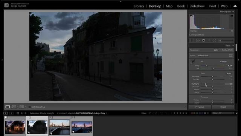The height and width of the screenshot is (136, 241).
Task: Select filmstrip thumbnail 2 dark building
Action: coord(37,127)
